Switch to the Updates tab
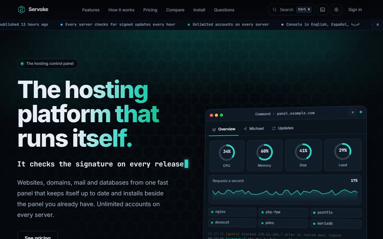The image size is (383, 239). (x=283, y=128)
